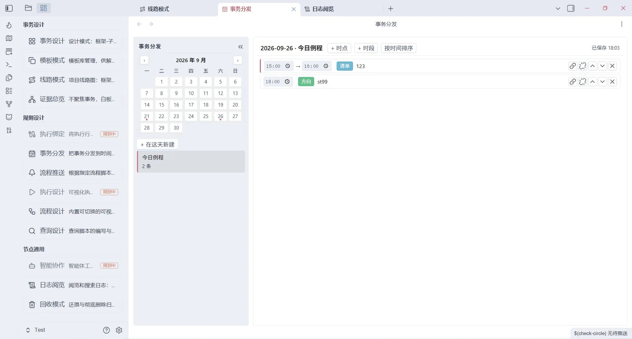Open the settings gear icon
The image size is (632, 339).
(x=119, y=330)
